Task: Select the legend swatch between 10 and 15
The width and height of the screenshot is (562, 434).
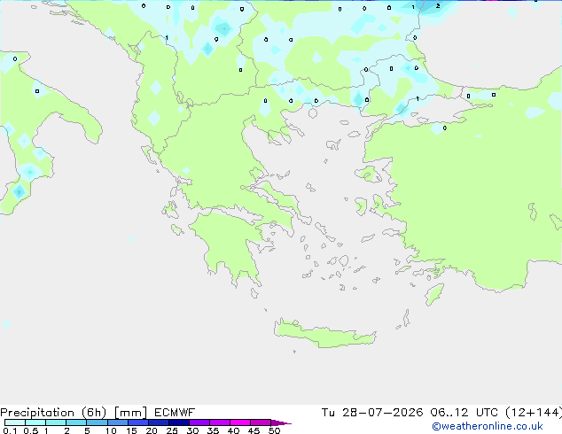Action: pos(117,422)
